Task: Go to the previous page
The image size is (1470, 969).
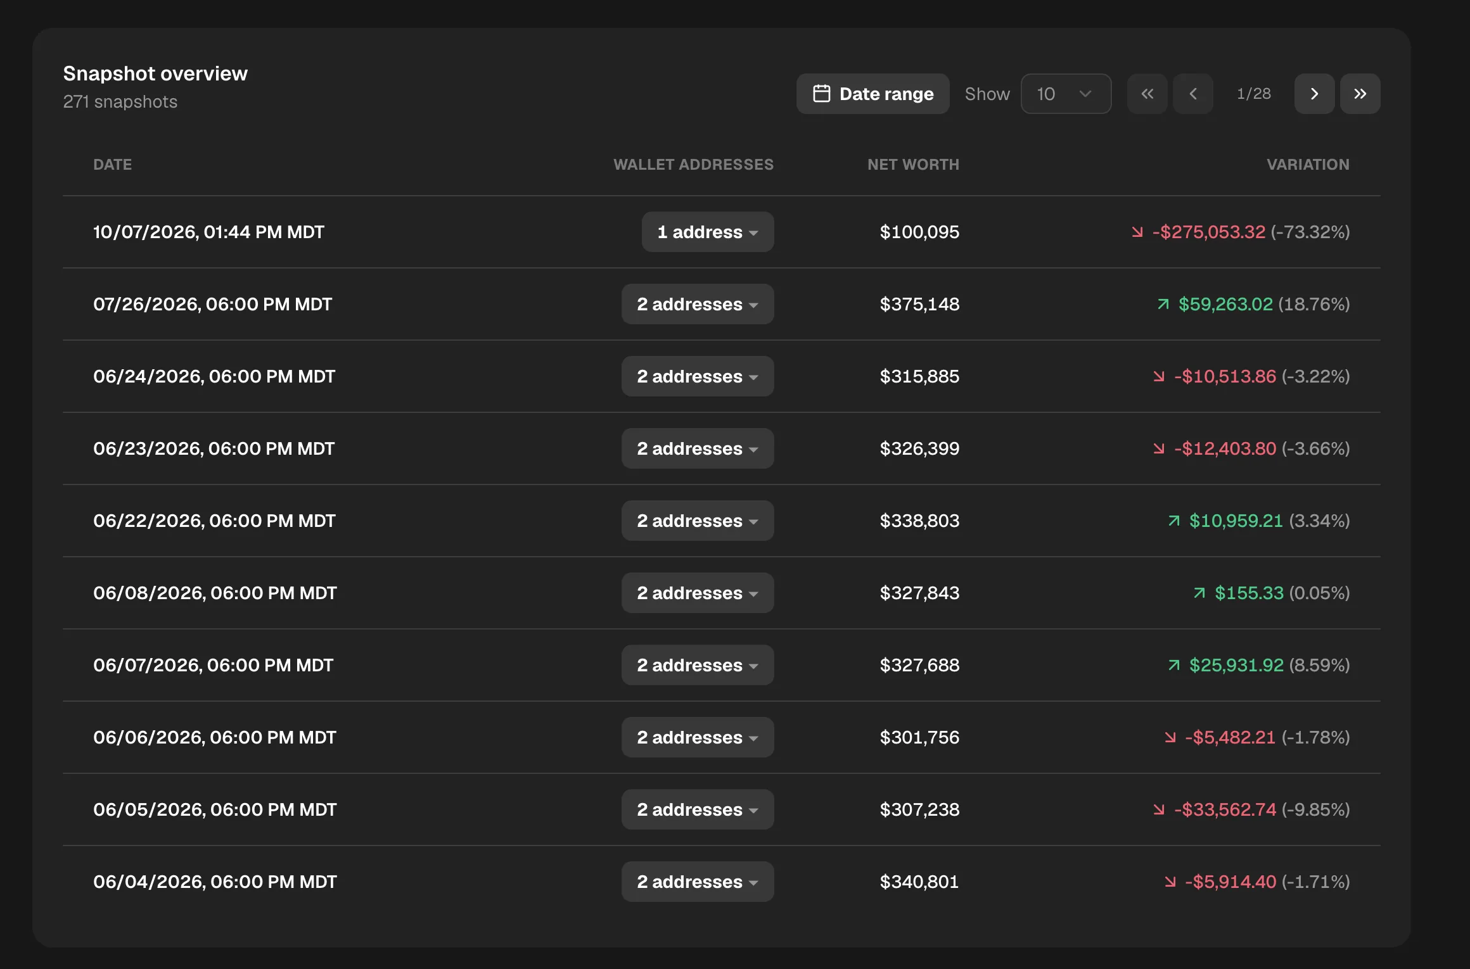Action: point(1192,94)
